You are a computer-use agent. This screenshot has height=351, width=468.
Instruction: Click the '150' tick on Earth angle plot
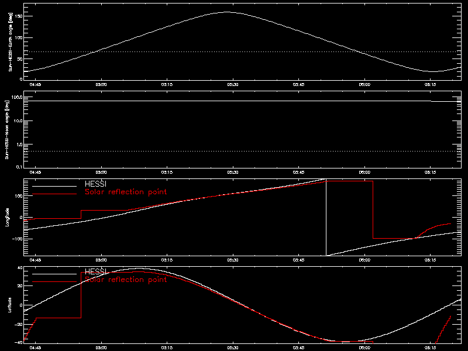coord(19,16)
